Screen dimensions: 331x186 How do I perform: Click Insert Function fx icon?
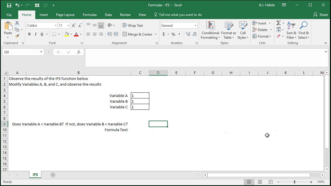tap(79, 52)
